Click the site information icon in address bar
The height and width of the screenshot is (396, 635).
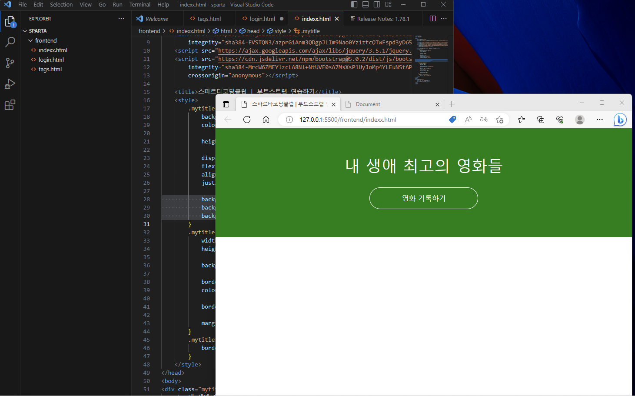289,120
